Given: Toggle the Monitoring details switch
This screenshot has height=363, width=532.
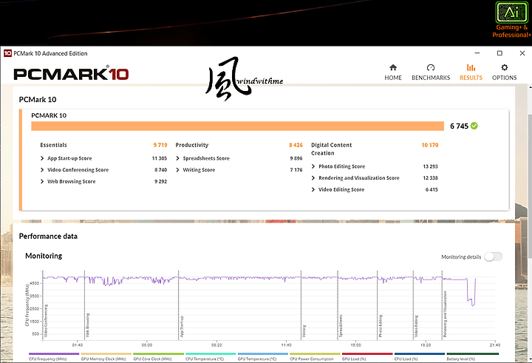Looking at the screenshot, I should (493, 257).
